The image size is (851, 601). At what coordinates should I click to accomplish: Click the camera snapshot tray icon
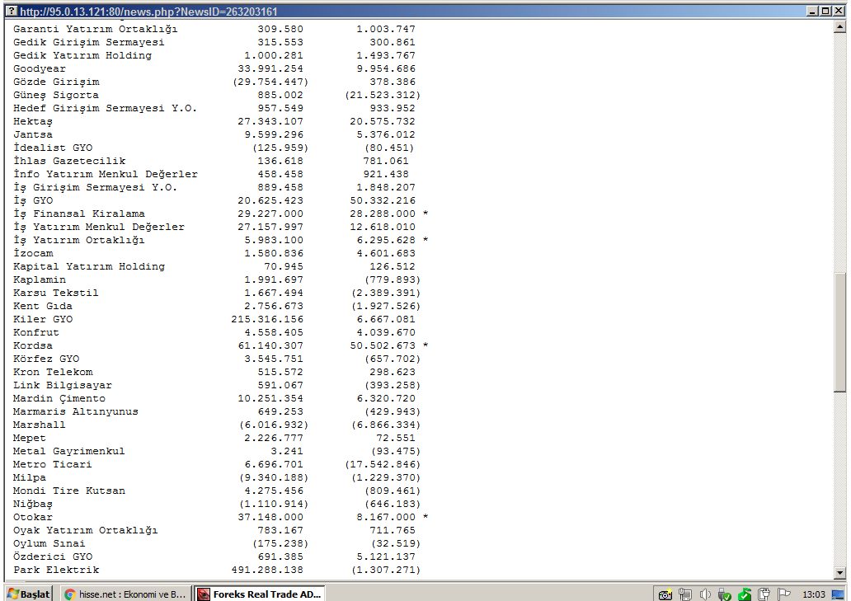pyautogui.click(x=665, y=594)
